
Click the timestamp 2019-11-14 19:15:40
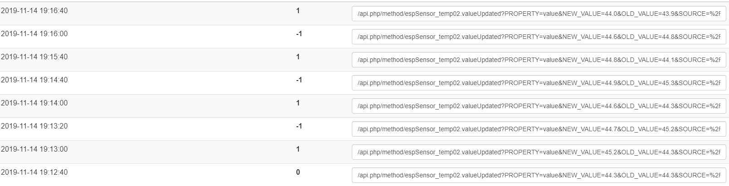point(34,57)
